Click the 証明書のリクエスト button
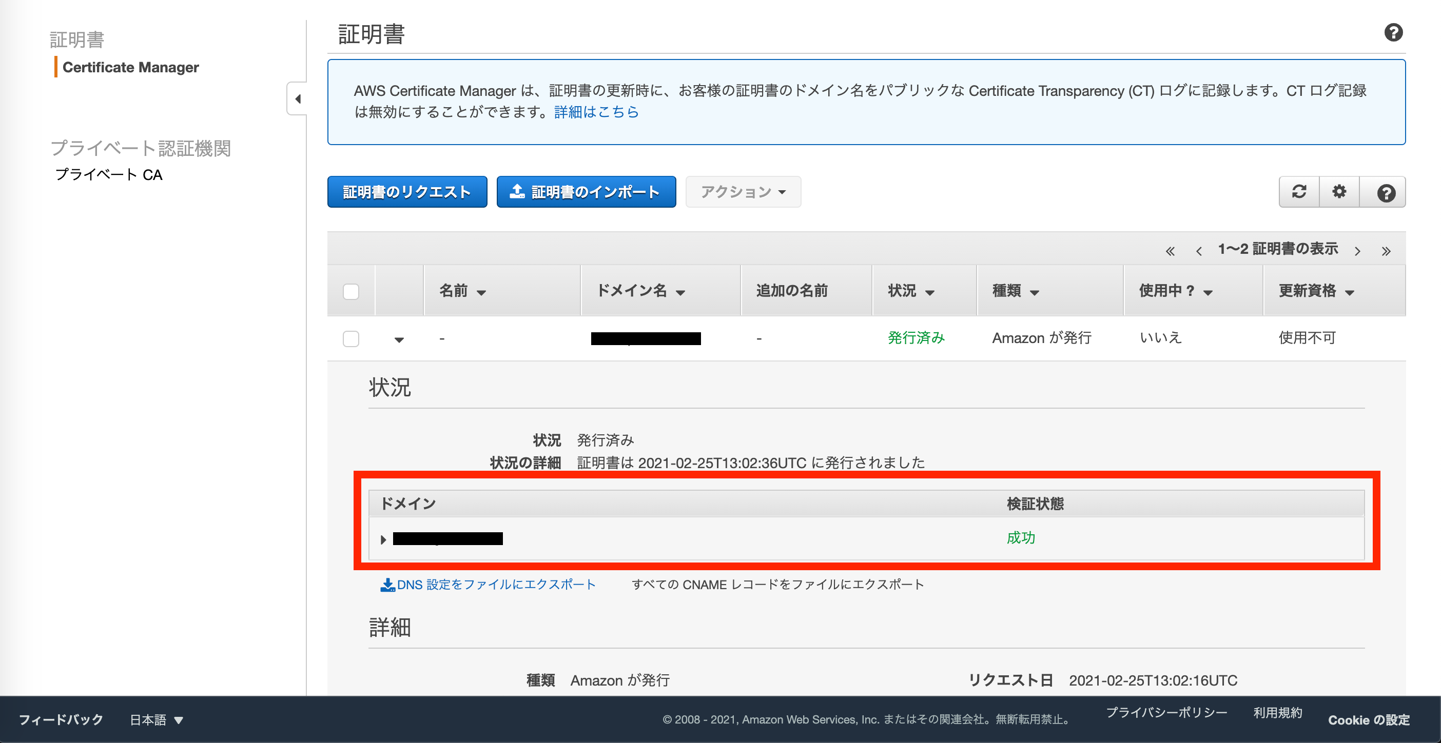Image resolution: width=1441 pixels, height=743 pixels. coord(406,191)
